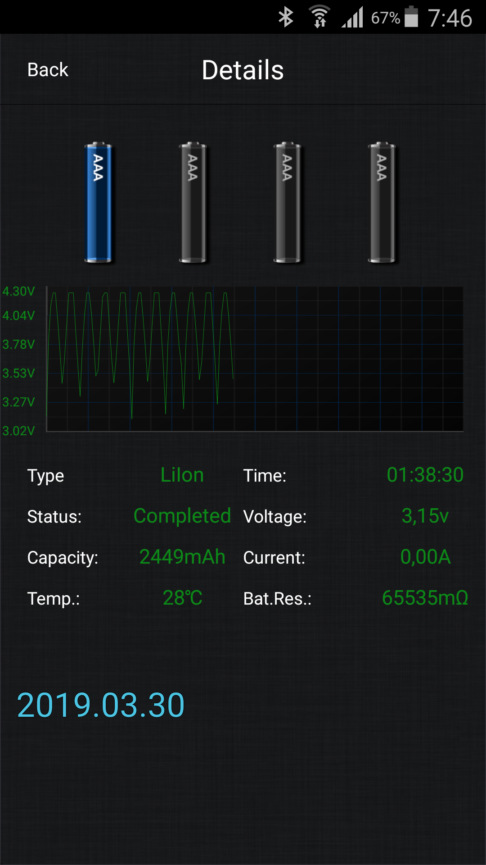Tap the 01:38:30 elapsed time value
Image resolution: width=486 pixels, height=865 pixels.
pos(425,475)
